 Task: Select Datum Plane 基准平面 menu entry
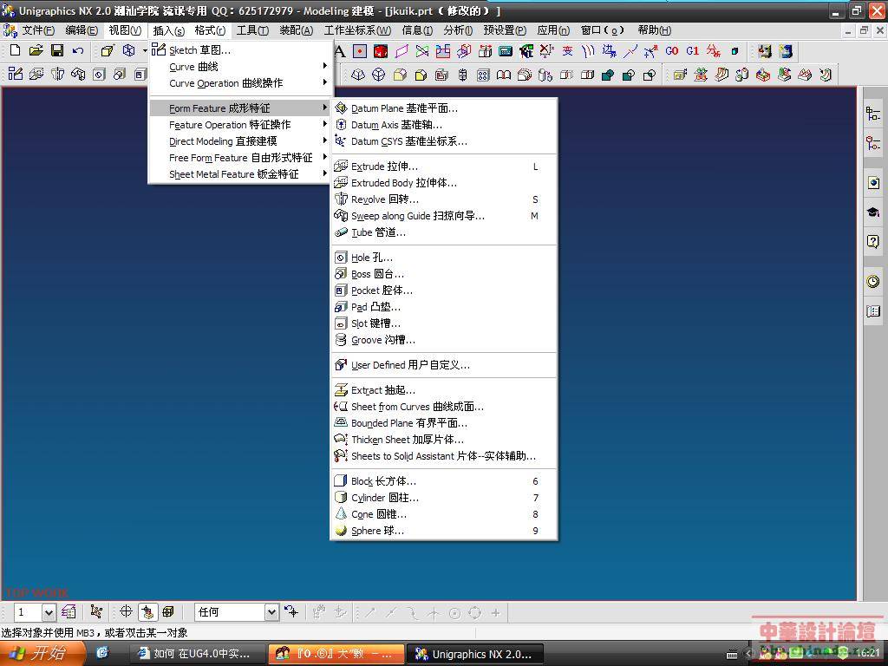pyautogui.click(x=444, y=108)
